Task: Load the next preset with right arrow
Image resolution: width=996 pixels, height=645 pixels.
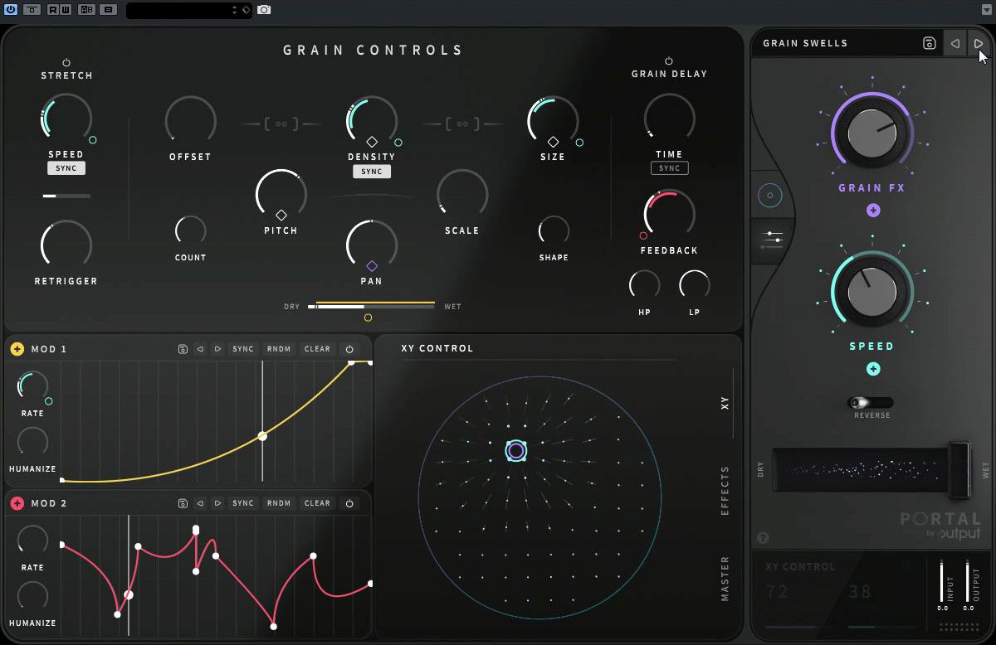Action: click(979, 43)
